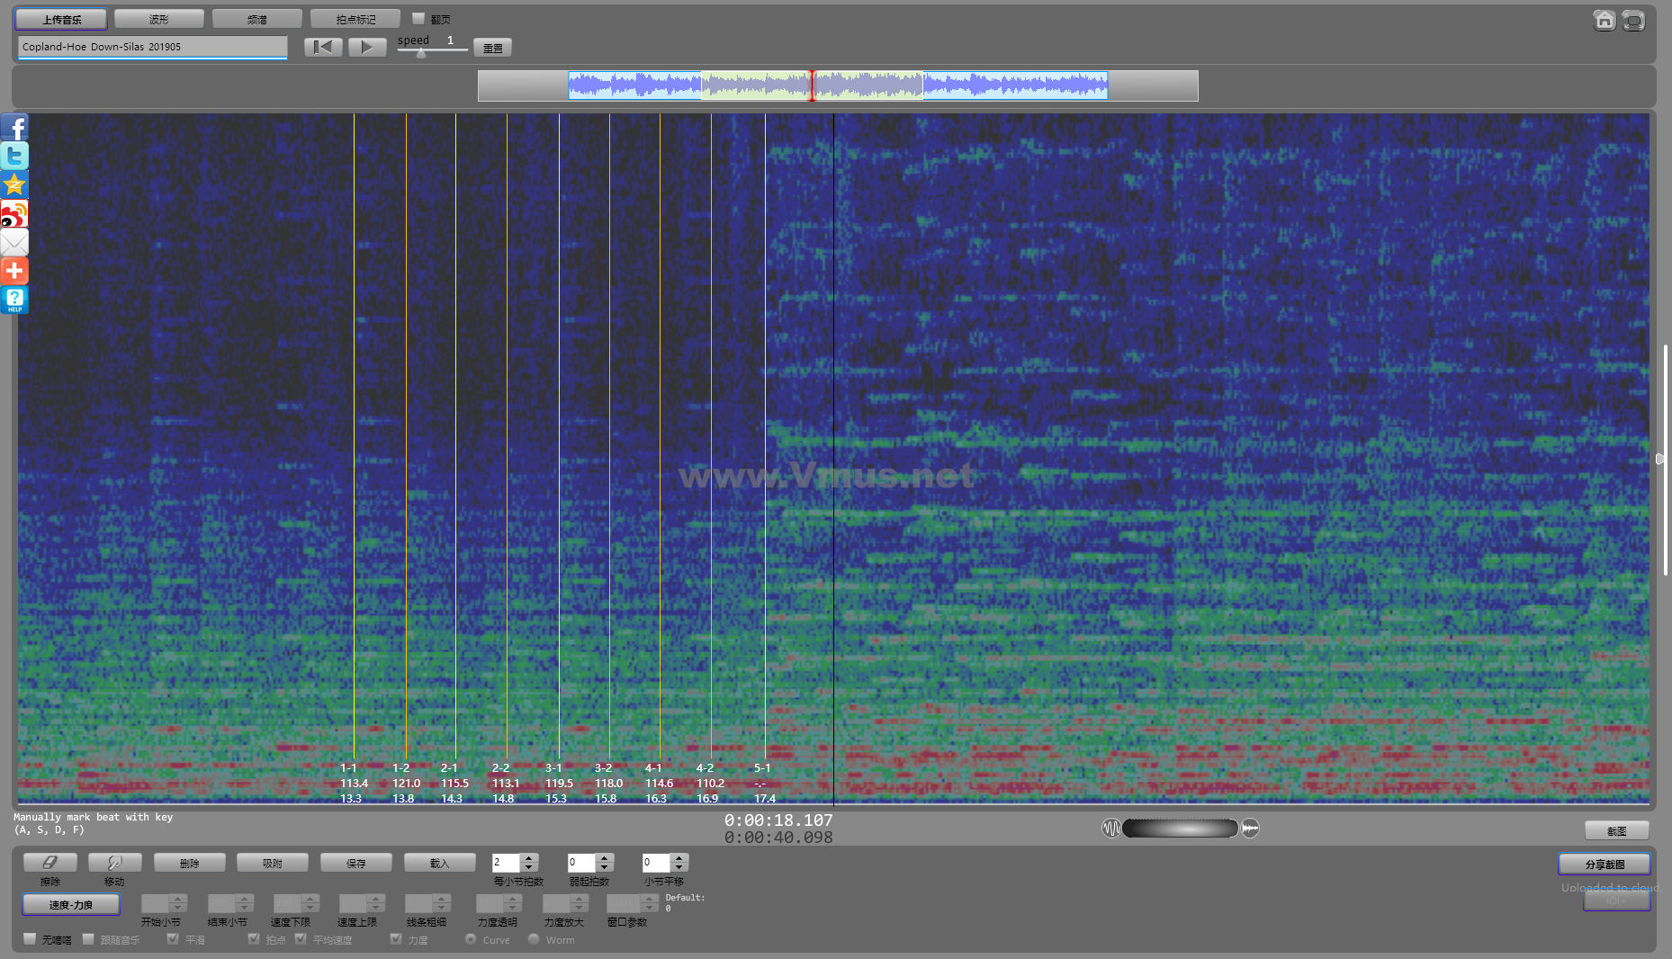Click the fullscreen icon beside home
This screenshot has height=959, width=1672.
click(x=1633, y=20)
